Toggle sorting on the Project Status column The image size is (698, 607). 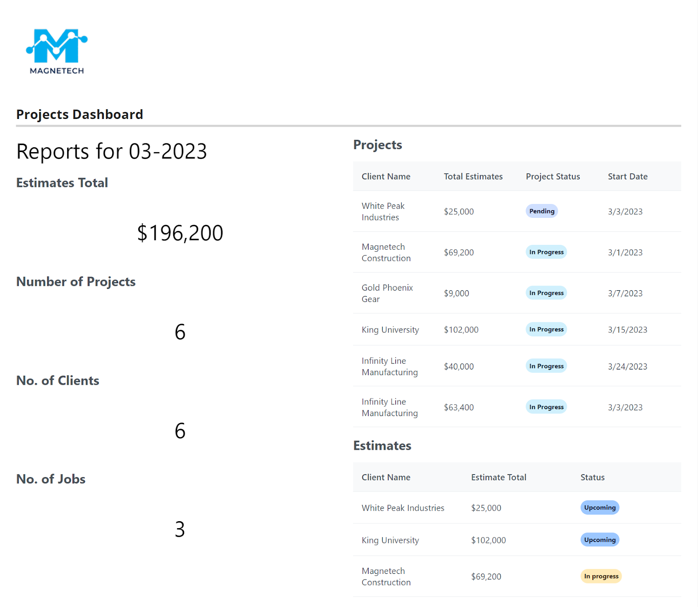[x=552, y=176]
